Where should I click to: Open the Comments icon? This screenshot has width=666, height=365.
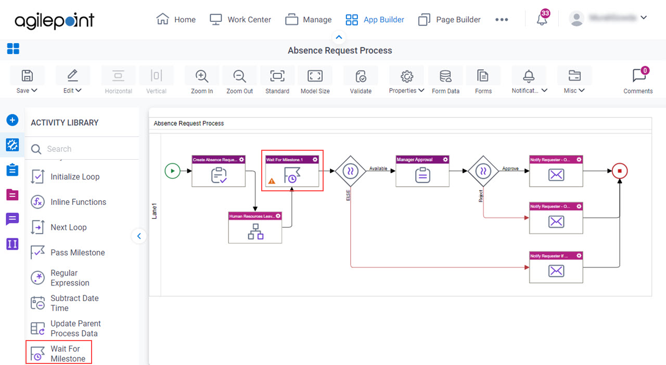[x=638, y=76]
